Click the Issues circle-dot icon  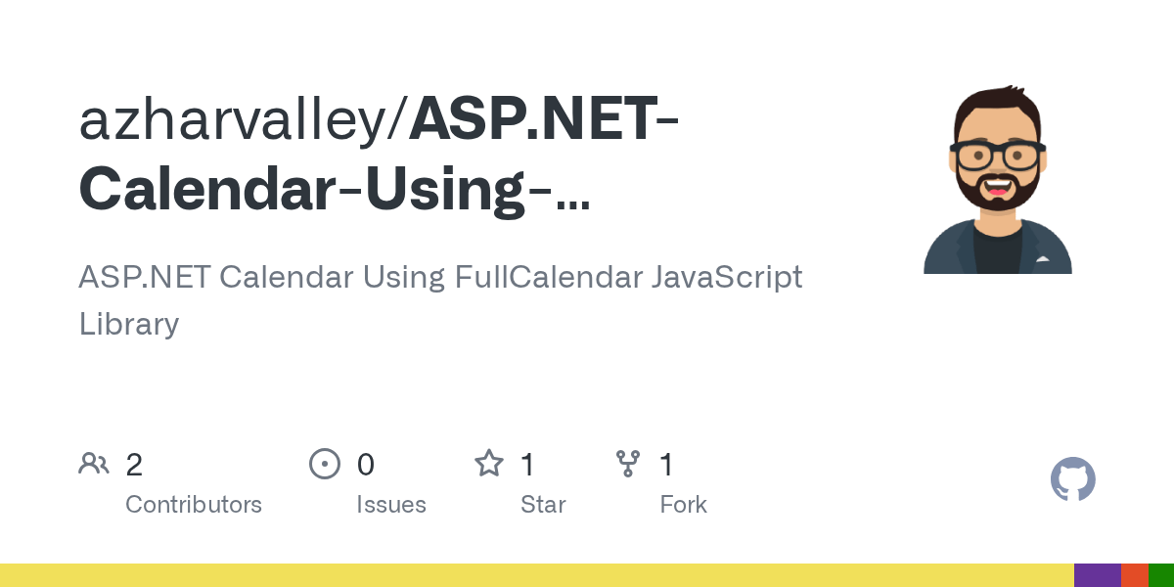(x=324, y=464)
